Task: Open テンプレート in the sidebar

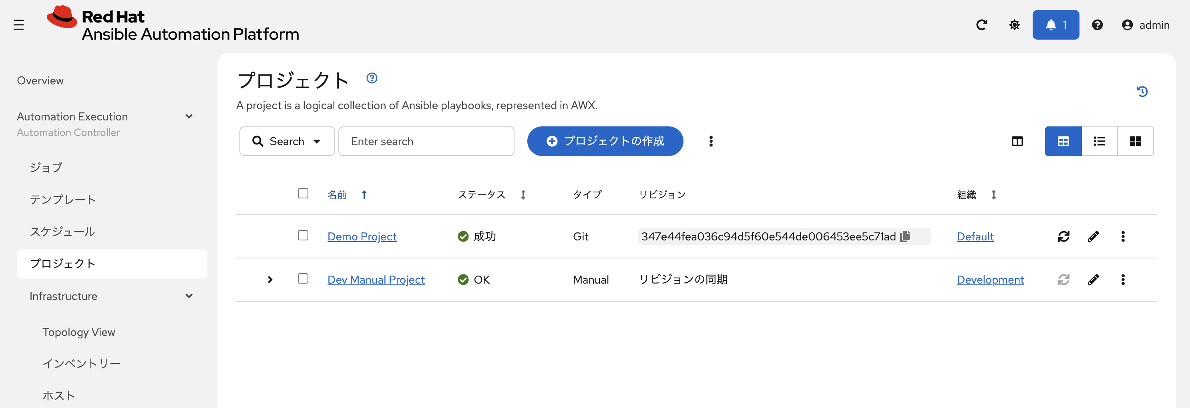Action: (x=63, y=200)
